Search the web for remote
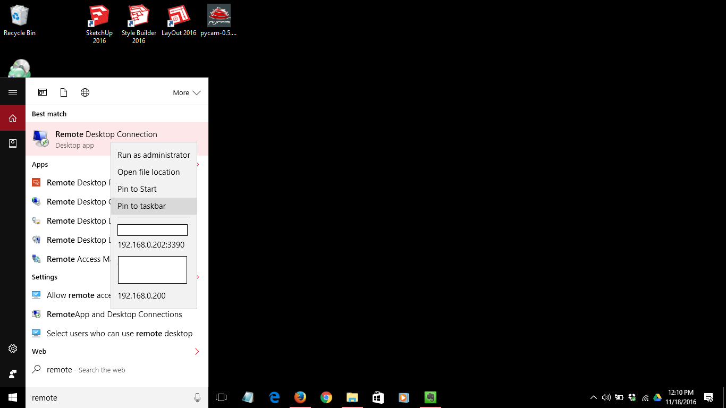The height and width of the screenshot is (408, 726). coord(117,370)
